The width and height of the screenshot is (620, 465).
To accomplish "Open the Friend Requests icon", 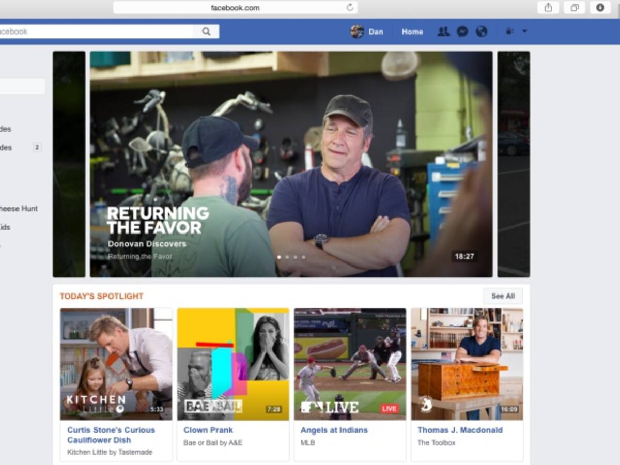I will click(x=443, y=32).
